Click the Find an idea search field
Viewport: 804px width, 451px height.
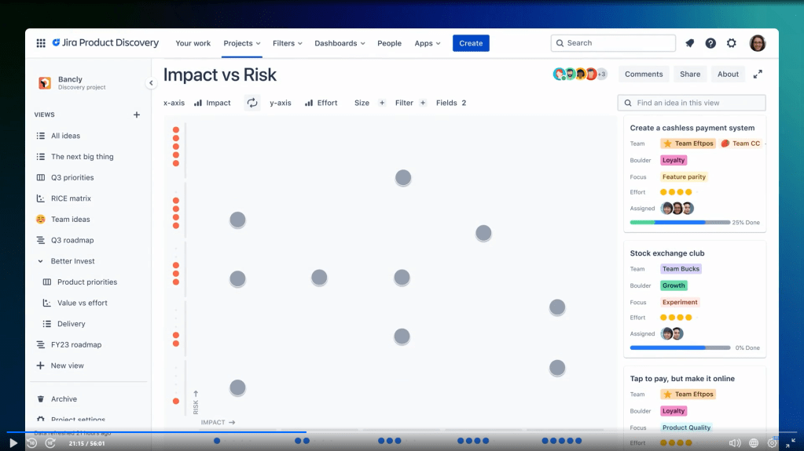pyautogui.click(x=696, y=103)
